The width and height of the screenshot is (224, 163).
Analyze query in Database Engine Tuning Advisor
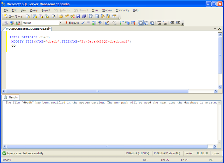click(100, 23)
